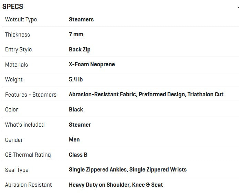Viewport: 239px width, 196px height.
Task: Select the CE Thermal Rating label
Action: tap(28, 155)
